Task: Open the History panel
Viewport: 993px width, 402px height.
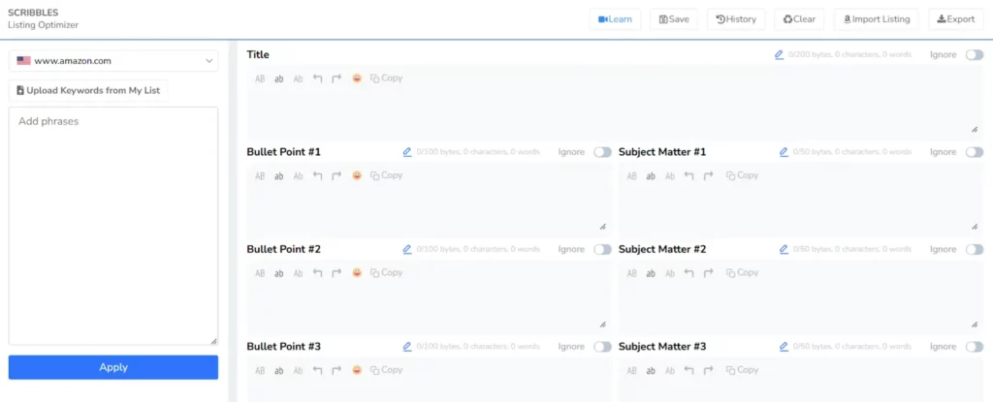Action: [736, 19]
